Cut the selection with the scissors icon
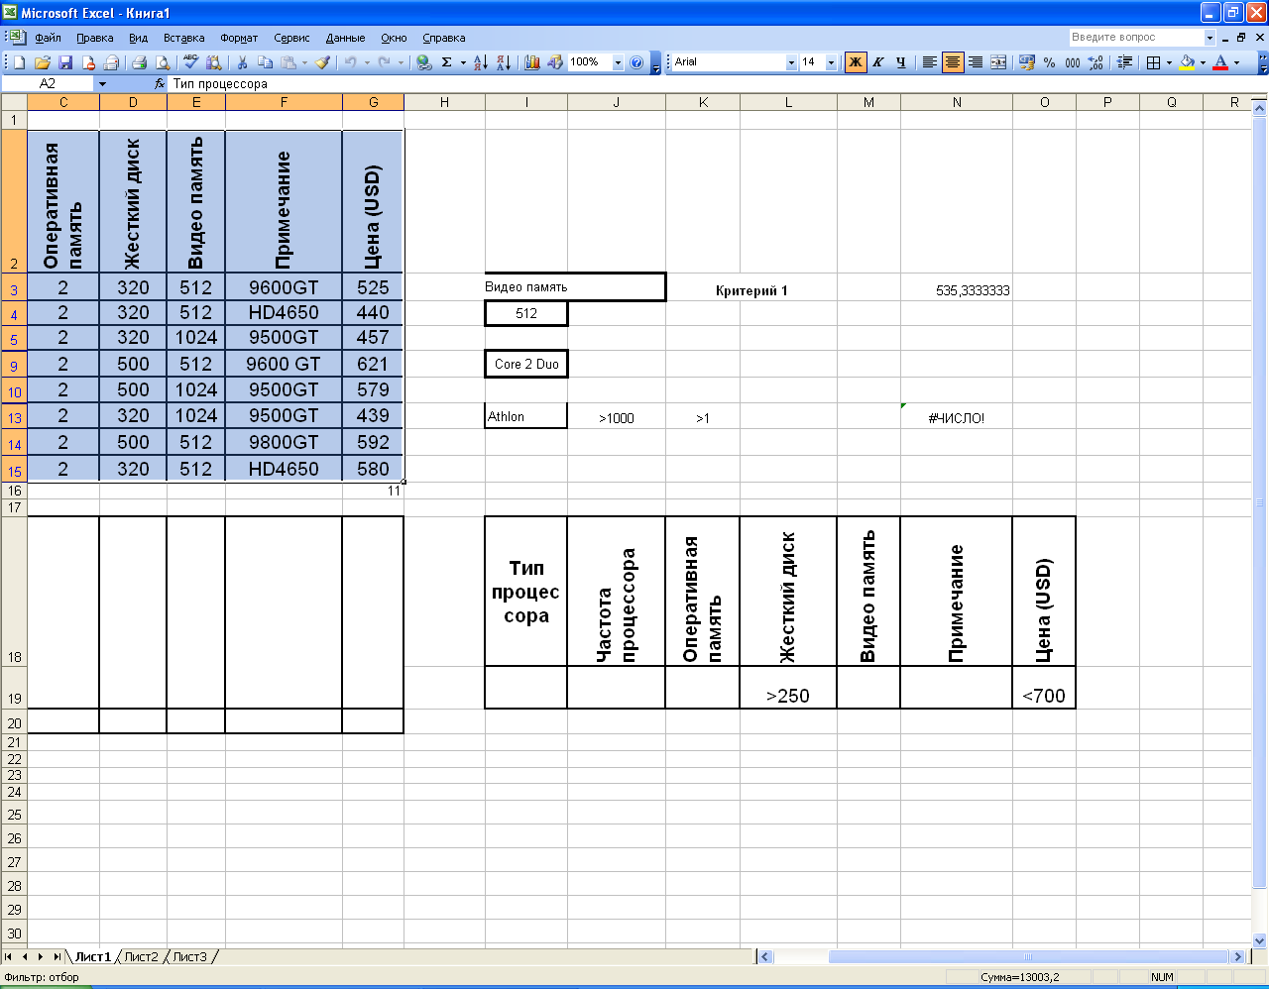This screenshot has width=1269, height=989. click(x=241, y=62)
